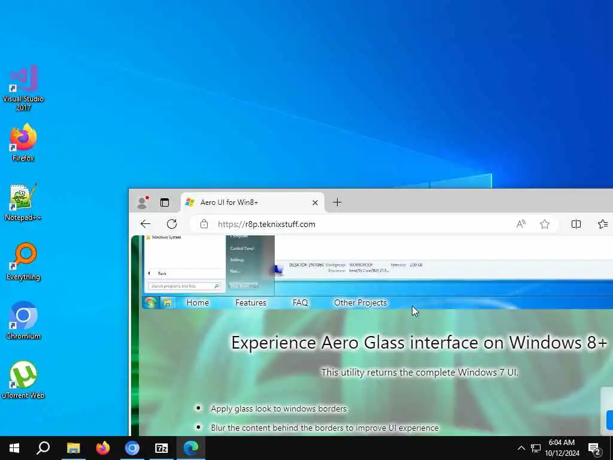
Task: View site information lock icon
Action: [204, 224]
